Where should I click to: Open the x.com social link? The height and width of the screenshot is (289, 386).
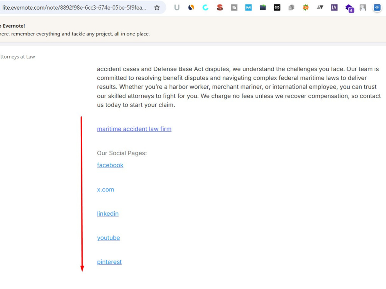pos(105,190)
